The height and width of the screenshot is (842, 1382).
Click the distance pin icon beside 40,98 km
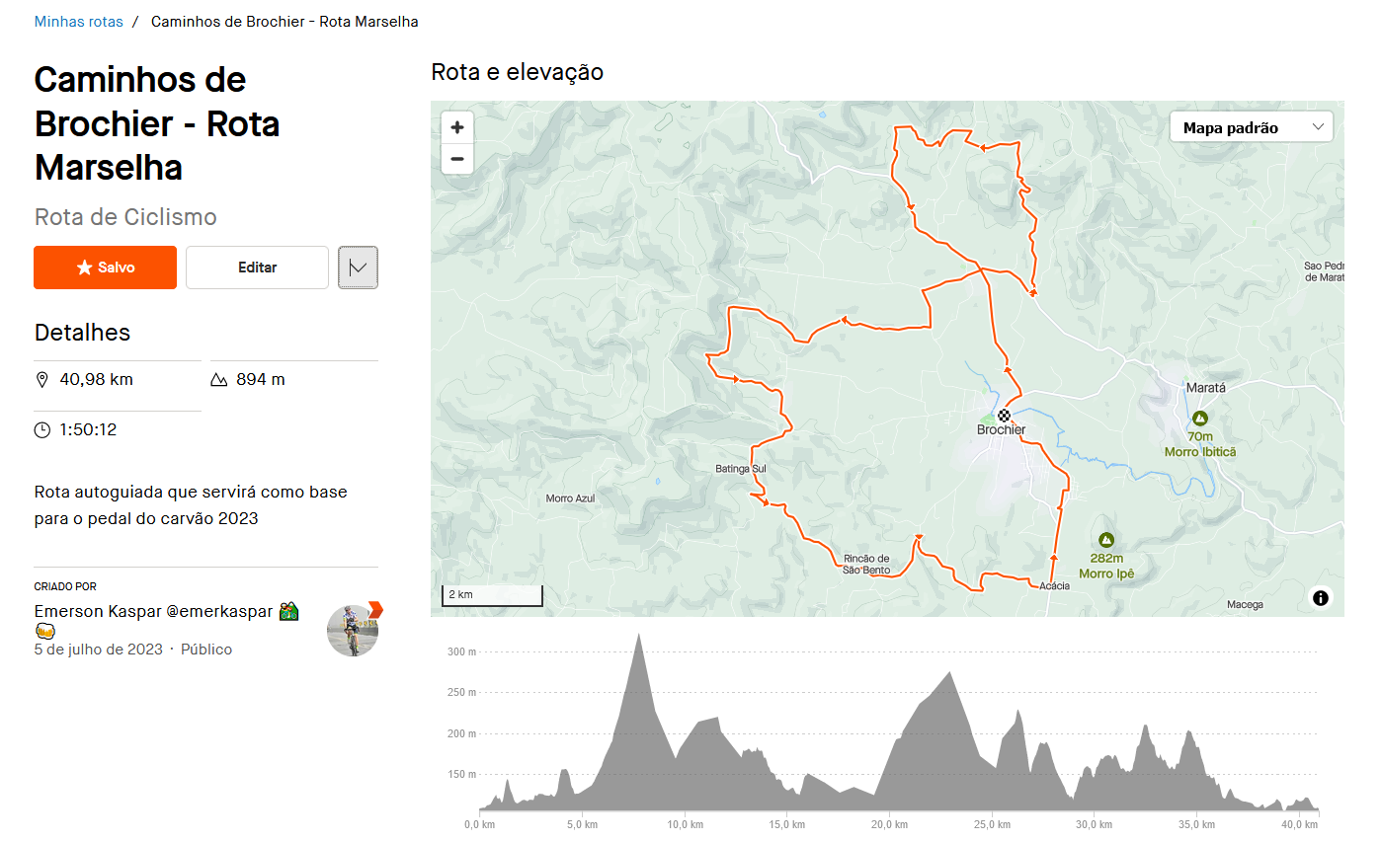click(x=42, y=380)
